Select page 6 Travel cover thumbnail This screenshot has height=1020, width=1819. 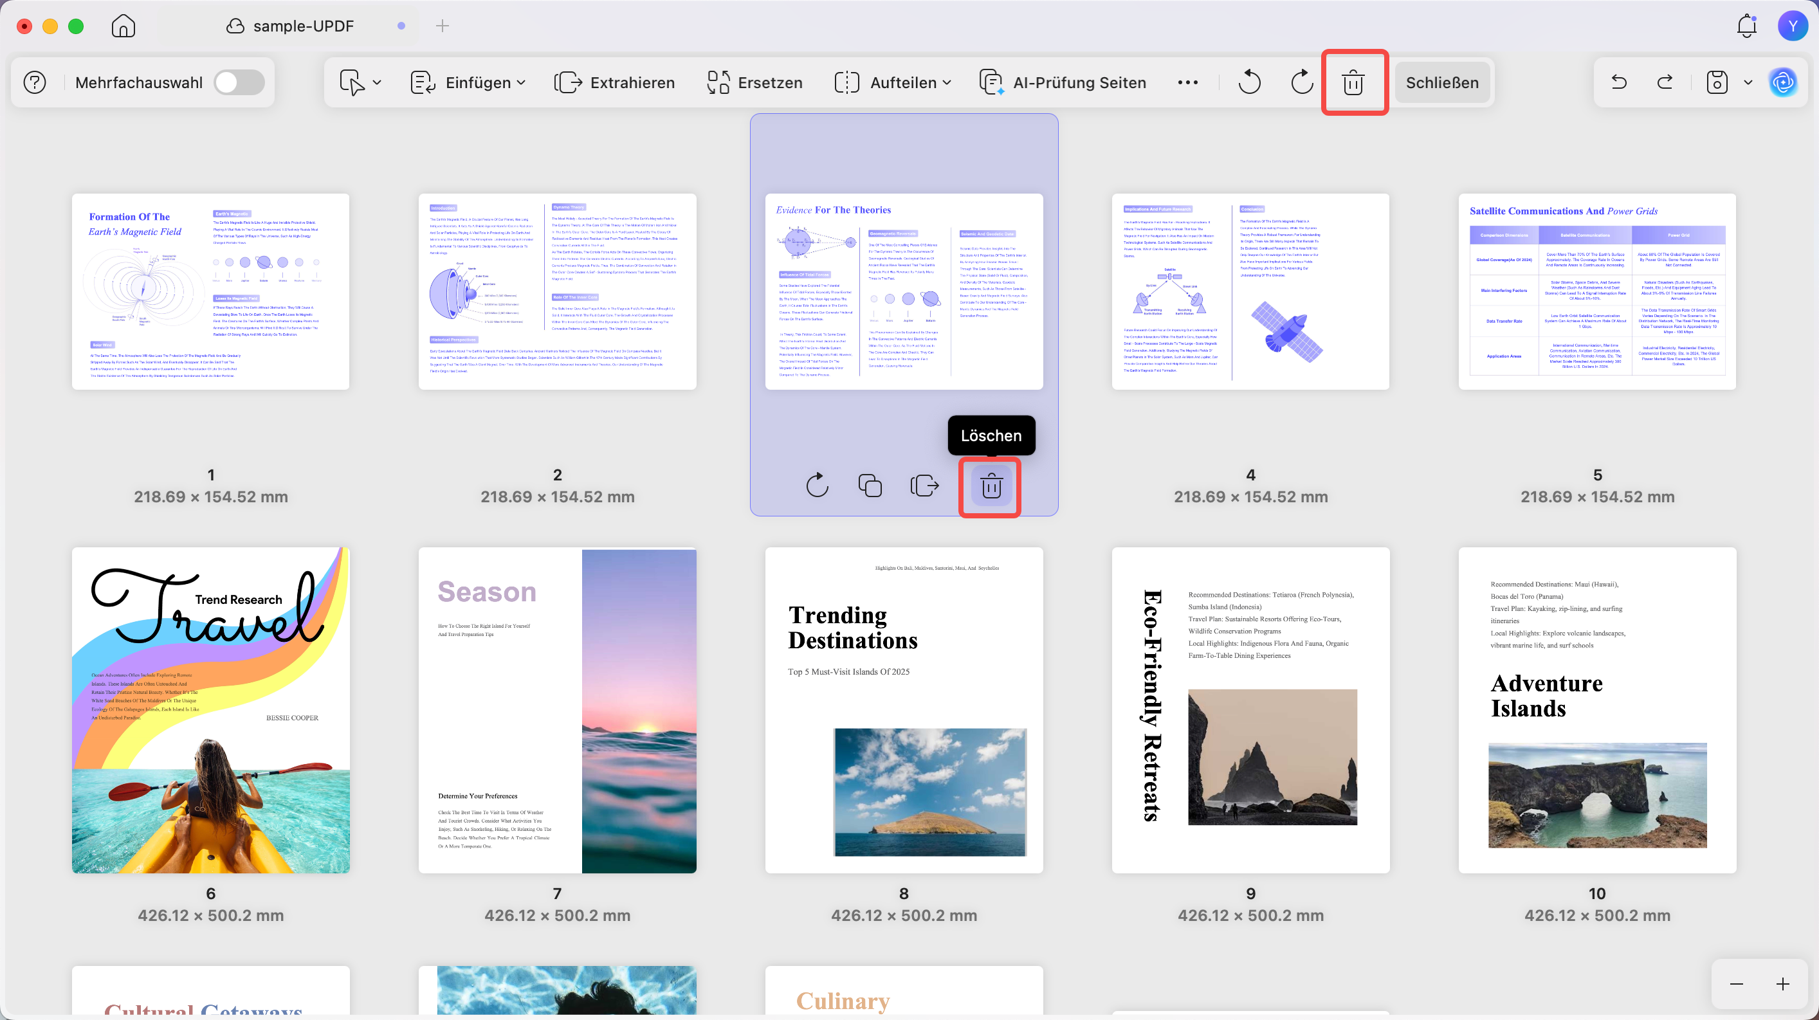pos(210,710)
